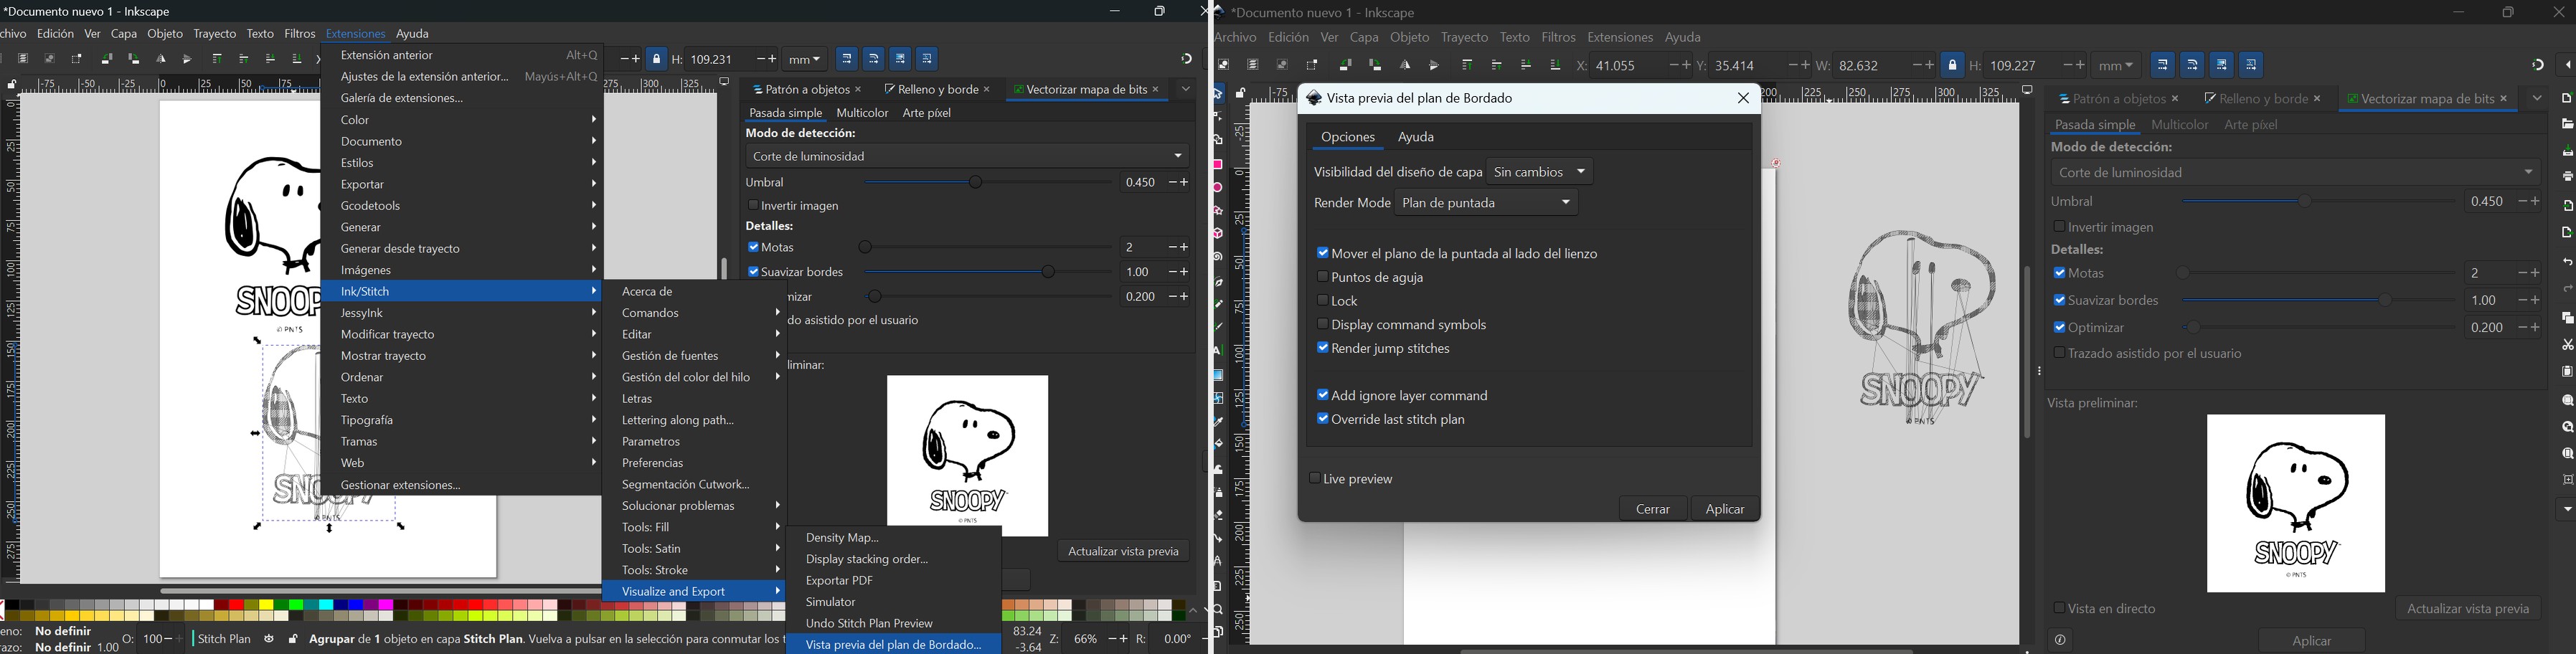Check Invertir imagen in right trace panel
2576x654 pixels.
click(2059, 227)
